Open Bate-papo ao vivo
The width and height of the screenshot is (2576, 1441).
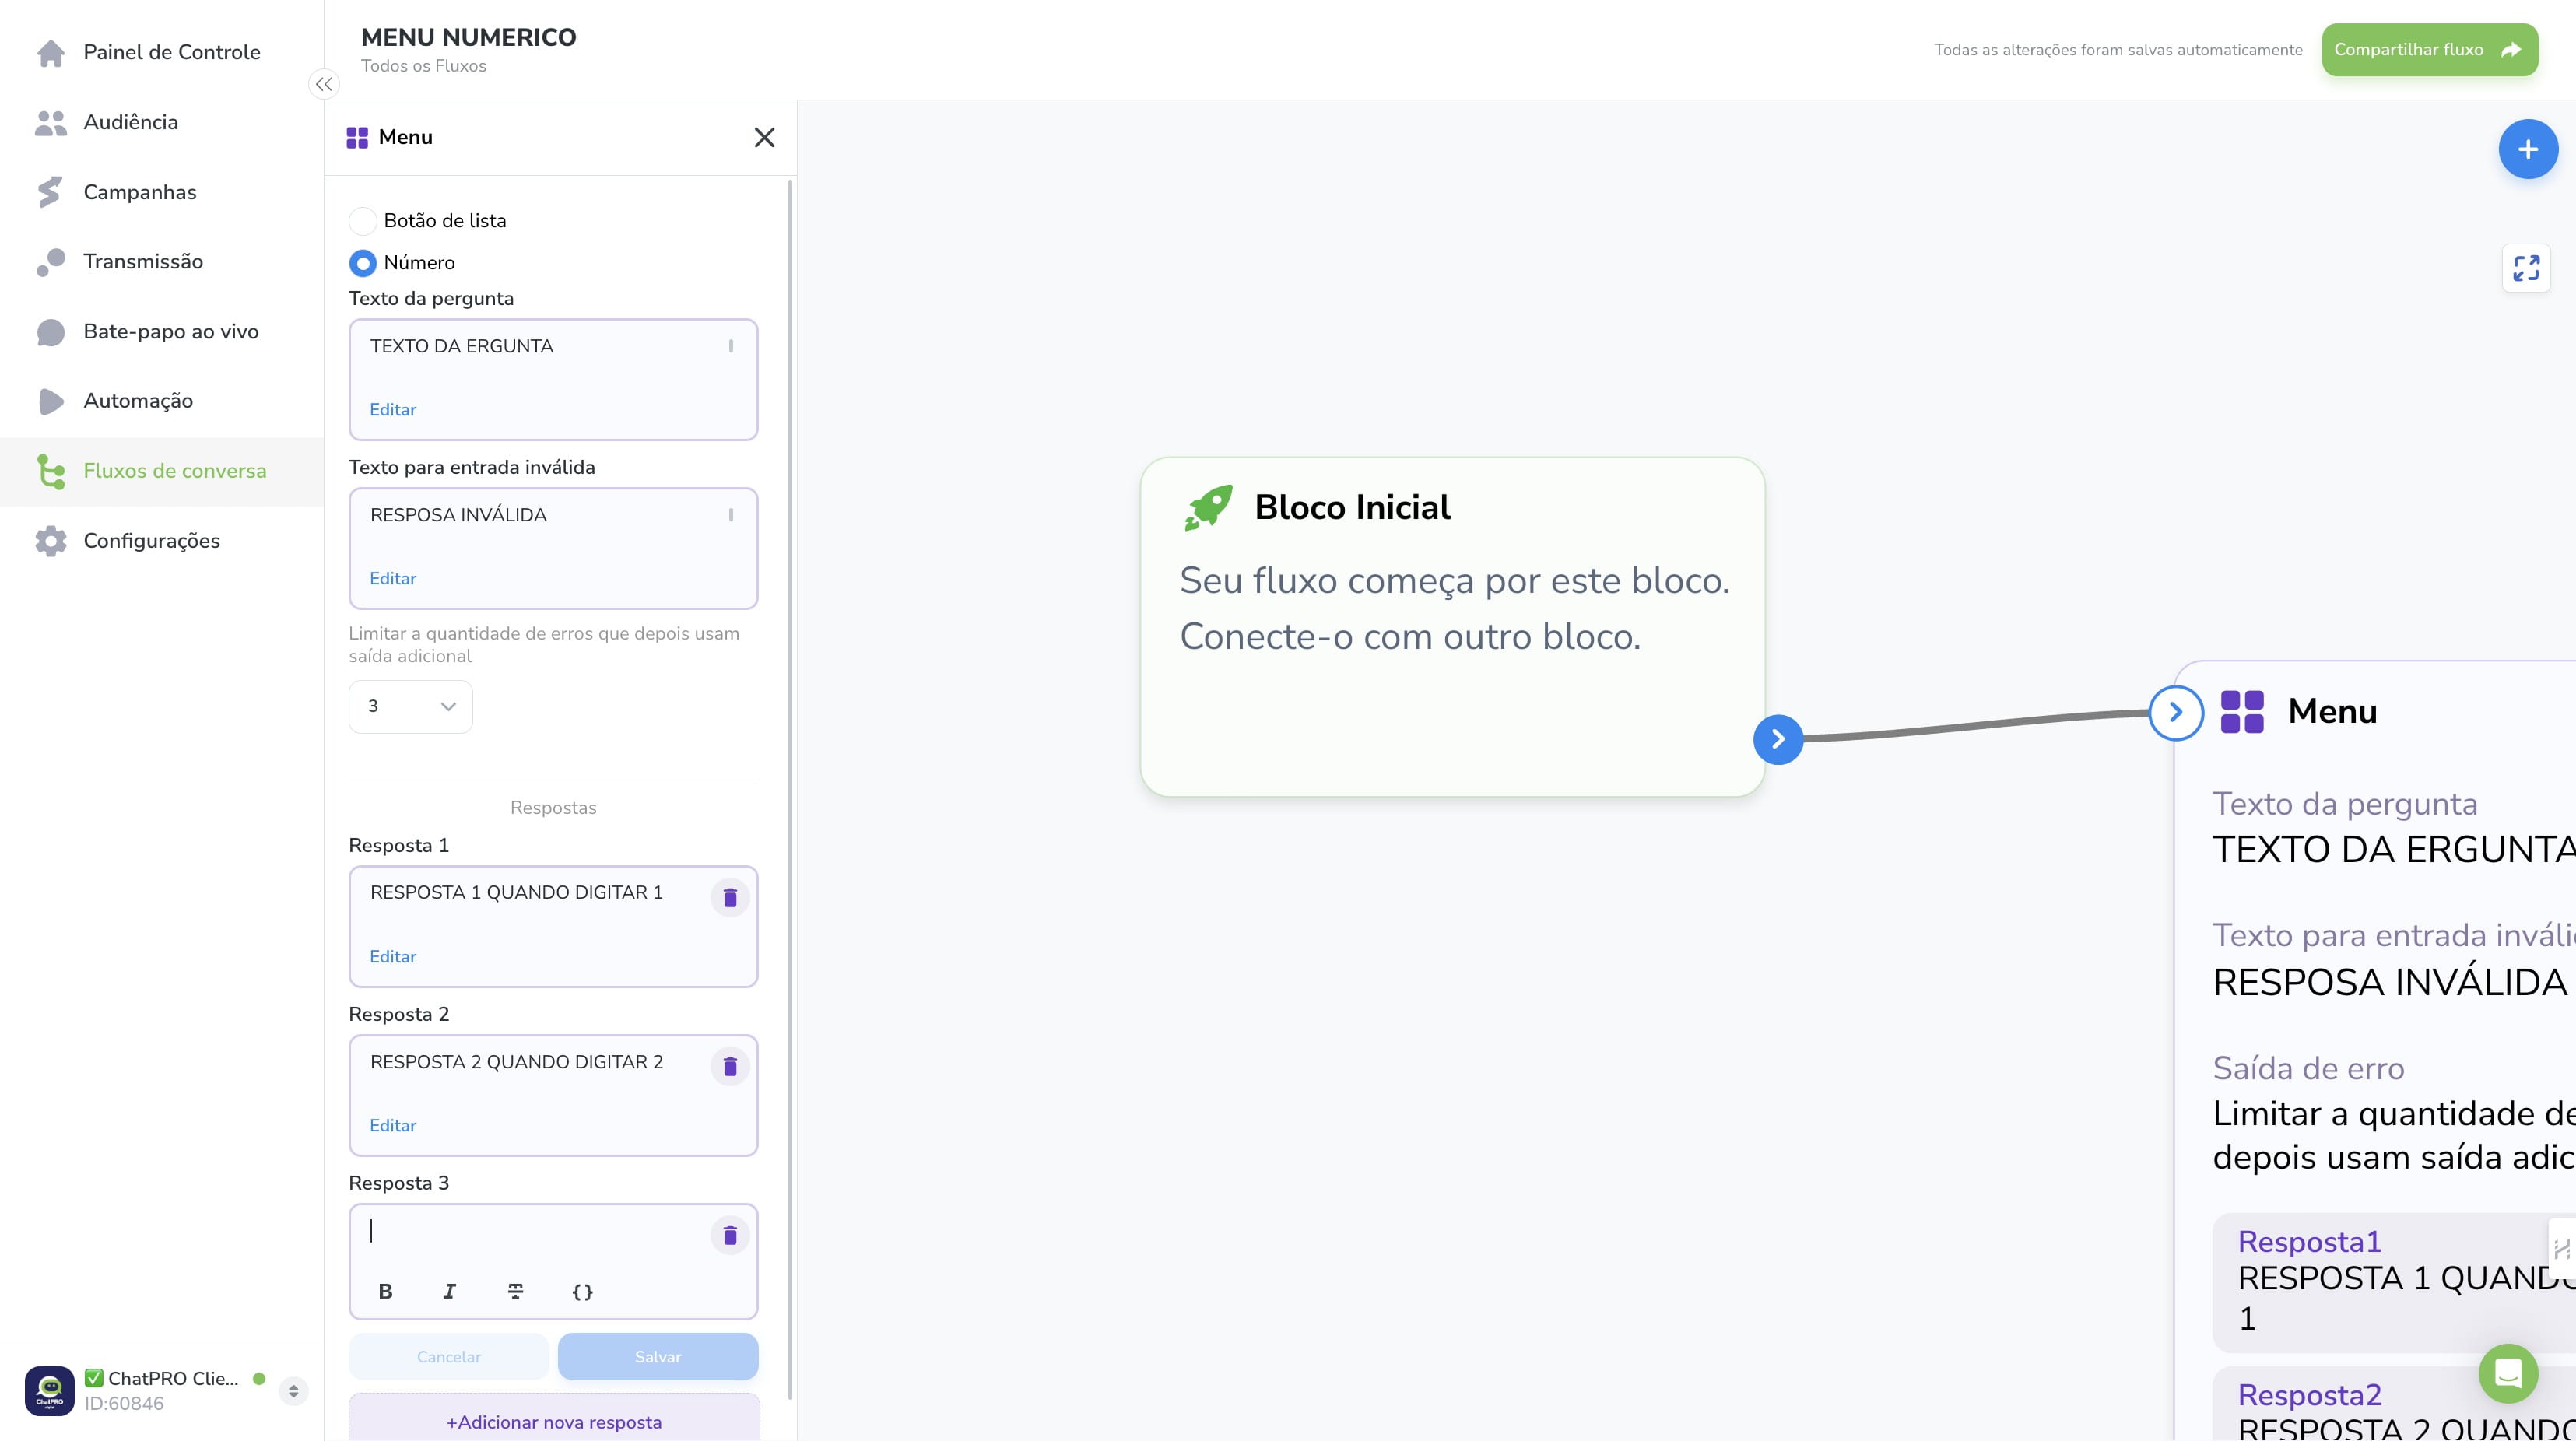(171, 332)
